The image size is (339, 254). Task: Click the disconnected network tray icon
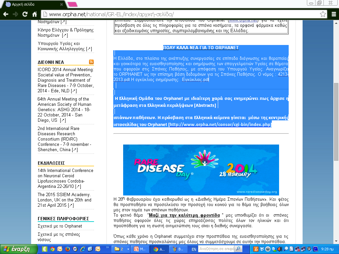[298, 249]
